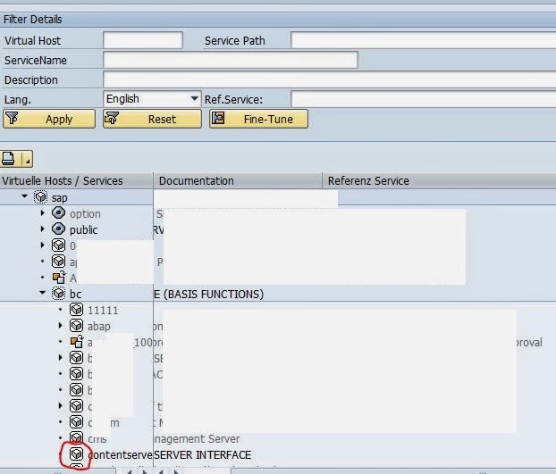Collapse the bc tree node

[x=43, y=293]
